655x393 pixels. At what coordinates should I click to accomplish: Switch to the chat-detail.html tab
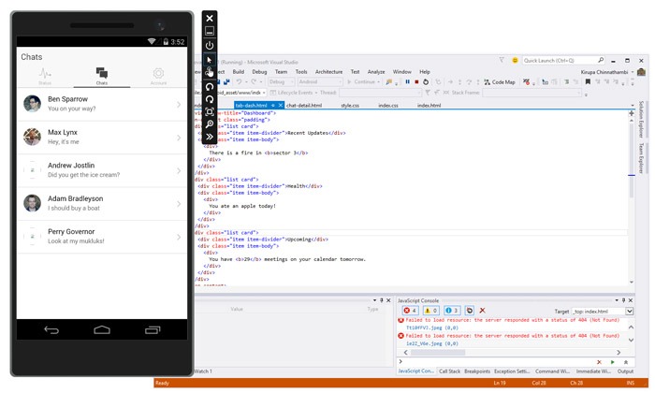pos(305,106)
